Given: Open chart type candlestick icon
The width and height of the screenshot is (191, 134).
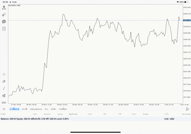Looking at the screenshot, I should 4,81.
